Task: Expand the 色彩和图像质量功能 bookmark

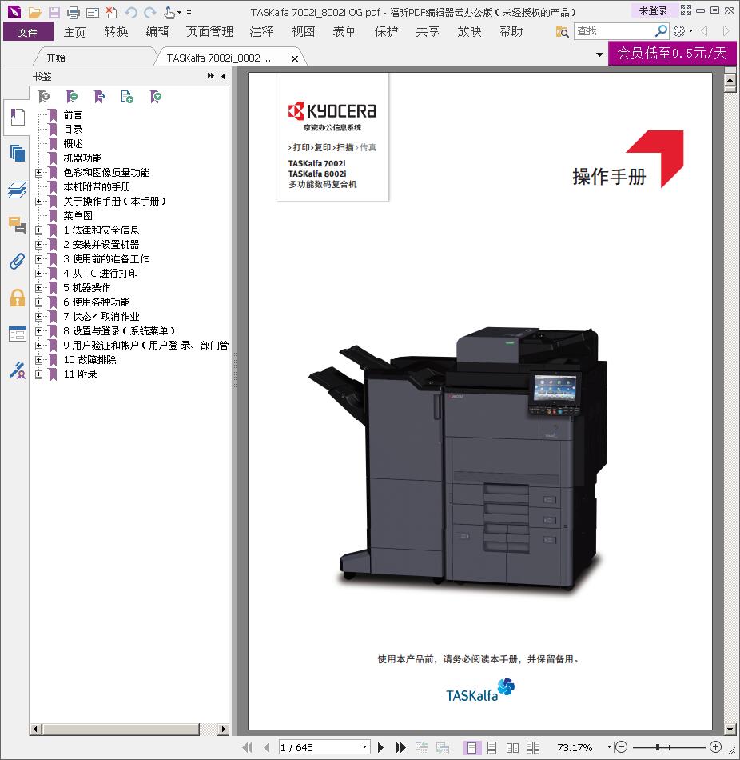Action: point(38,173)
